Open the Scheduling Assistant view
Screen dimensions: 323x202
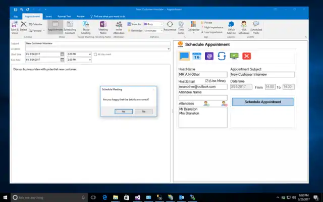pyautogui.click(x=70, y=27)
